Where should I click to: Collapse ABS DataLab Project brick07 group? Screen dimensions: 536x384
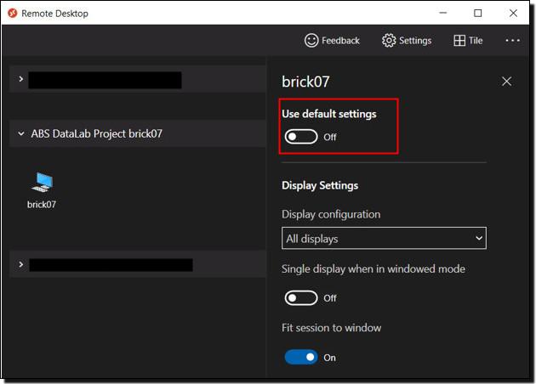pos(21,133)
